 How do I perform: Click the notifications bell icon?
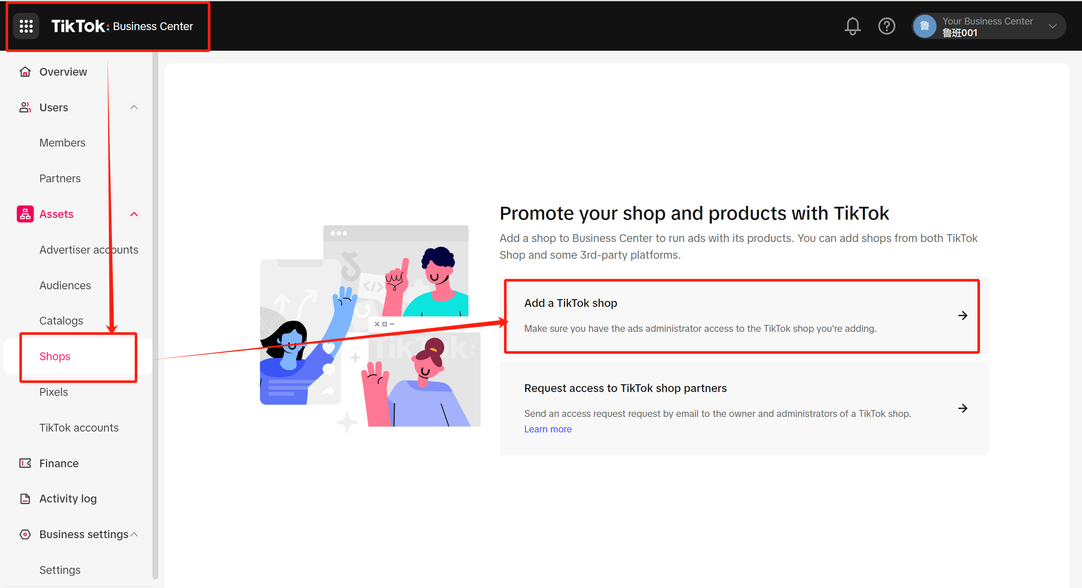click(x=852, y=26)
